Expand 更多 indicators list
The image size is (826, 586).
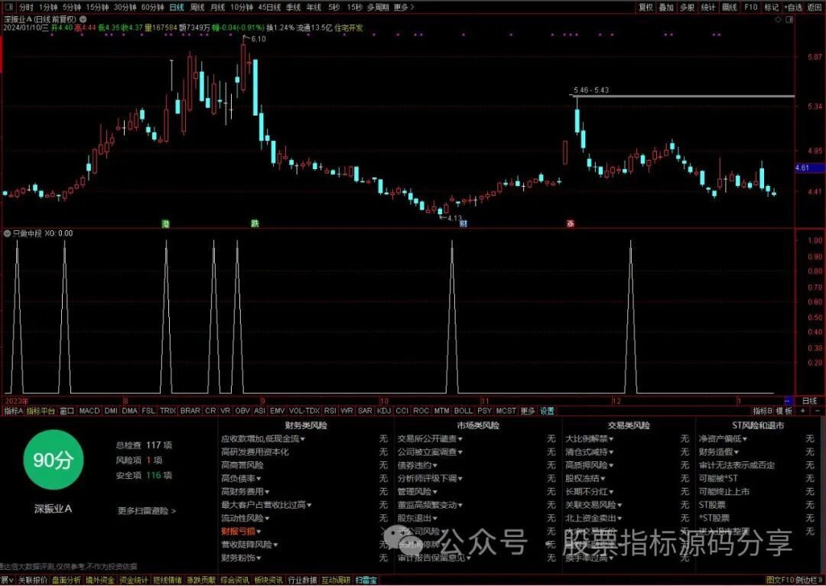pyautogui.click(x=527, y=411)
